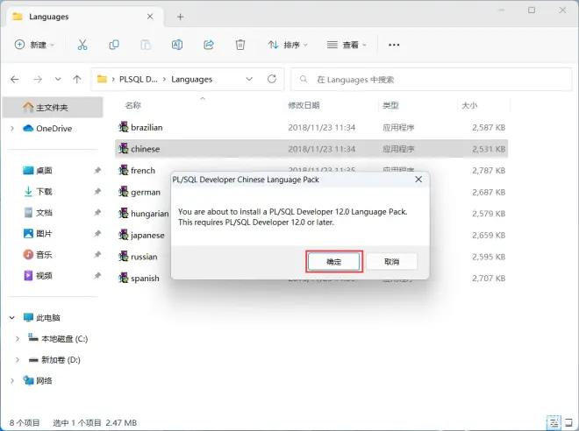Add a new tab with plus
Screen dimensions: 579x431
180,17
